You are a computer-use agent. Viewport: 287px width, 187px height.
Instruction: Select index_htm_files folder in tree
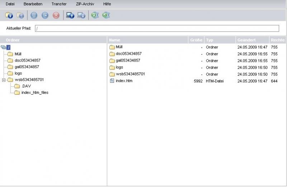click(34, 92)
